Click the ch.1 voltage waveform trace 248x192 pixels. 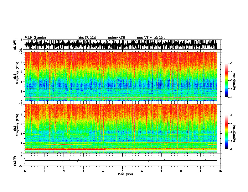tap(121, 45)
